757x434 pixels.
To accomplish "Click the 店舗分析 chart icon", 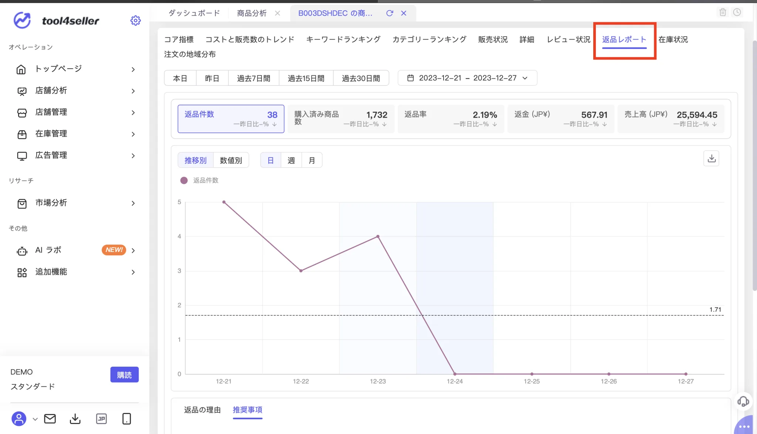I will (22, 91).
